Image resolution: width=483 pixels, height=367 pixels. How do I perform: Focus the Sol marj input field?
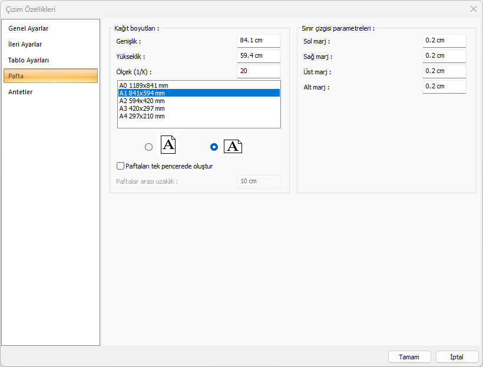click(x=444, y=41)
